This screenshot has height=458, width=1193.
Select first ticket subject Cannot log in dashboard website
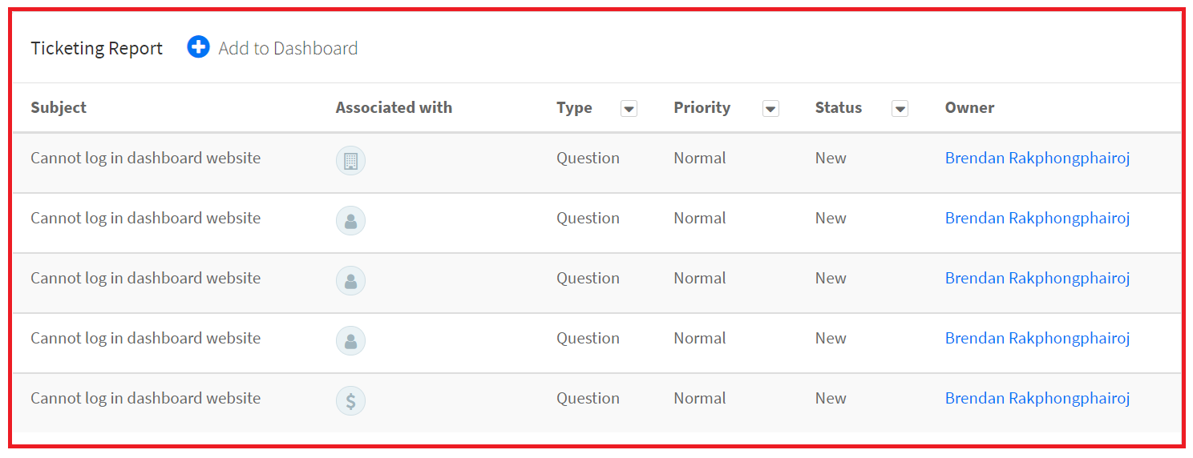[145, 158]
